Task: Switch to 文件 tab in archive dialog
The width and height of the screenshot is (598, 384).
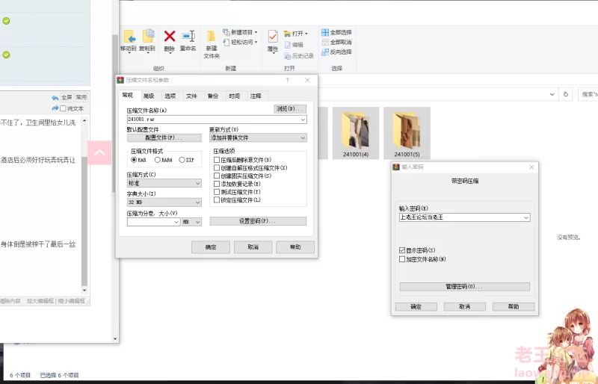Action: (191, 96)
